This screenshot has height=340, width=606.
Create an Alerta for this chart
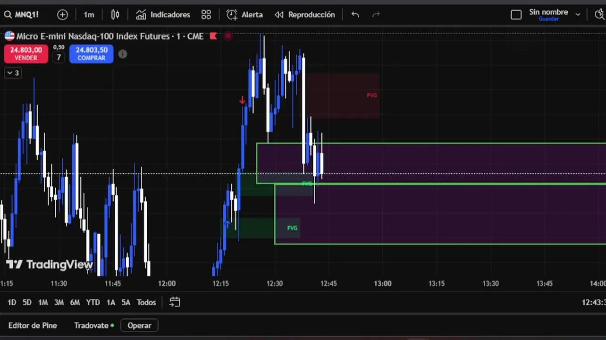coord(244,15)
